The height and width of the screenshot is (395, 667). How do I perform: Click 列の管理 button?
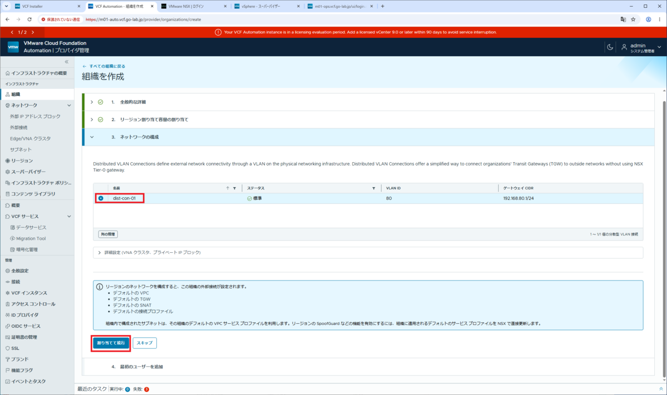(108, 234)
